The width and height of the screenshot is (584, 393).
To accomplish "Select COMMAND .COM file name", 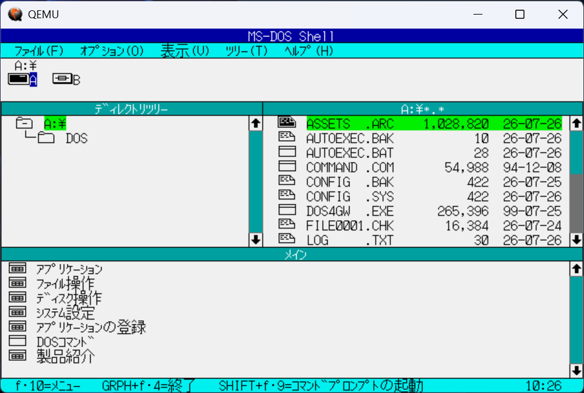I will (x=350, y=167).
